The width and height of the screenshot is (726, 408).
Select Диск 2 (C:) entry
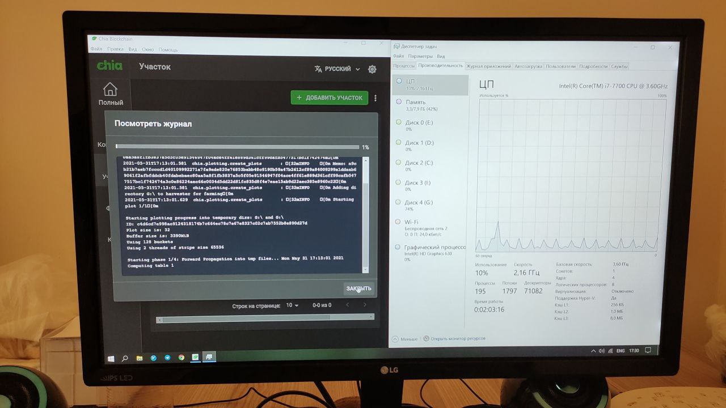click(430, 166)
